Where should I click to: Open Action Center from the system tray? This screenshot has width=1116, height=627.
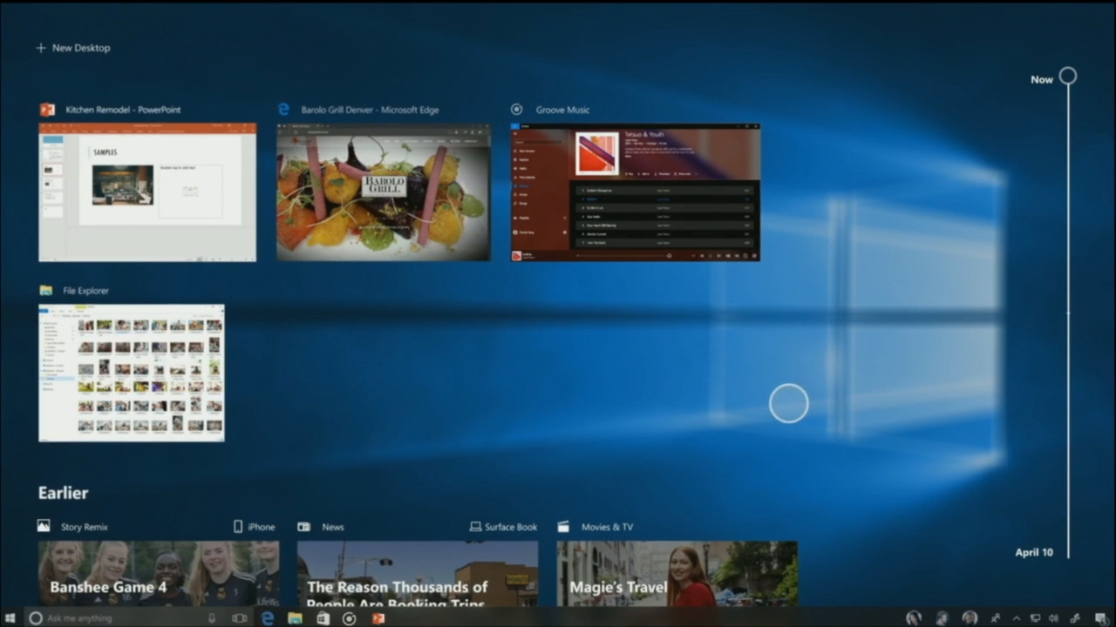pos(1099,618)
